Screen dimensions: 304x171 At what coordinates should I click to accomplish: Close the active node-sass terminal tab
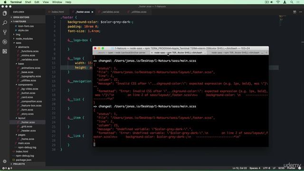[x=152, y=53]
